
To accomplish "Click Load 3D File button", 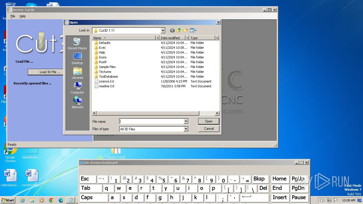I will 50,72.
